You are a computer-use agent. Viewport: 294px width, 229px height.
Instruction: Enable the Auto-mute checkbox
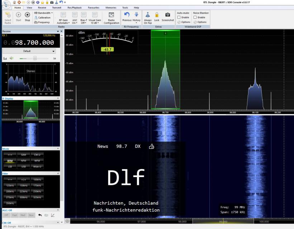coord(179,17)
